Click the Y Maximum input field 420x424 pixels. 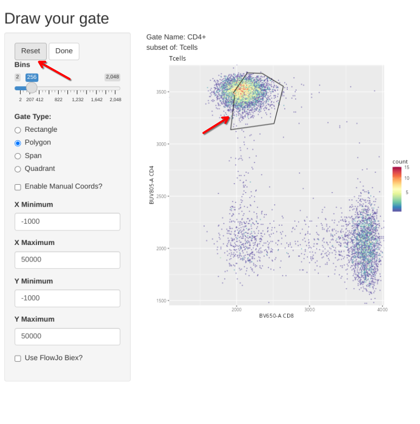pos(67,336)
